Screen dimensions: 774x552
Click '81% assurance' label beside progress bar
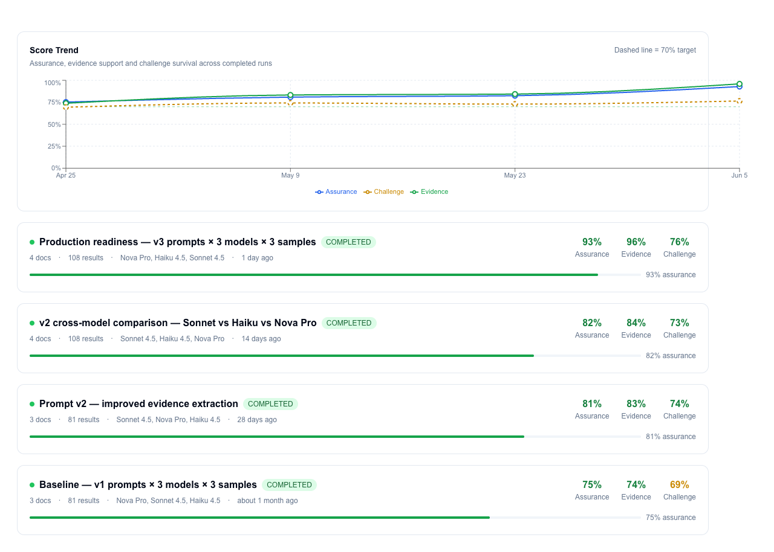(671, 437)
